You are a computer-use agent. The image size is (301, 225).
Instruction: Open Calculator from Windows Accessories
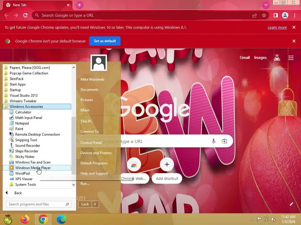click(x=23, y=112)
